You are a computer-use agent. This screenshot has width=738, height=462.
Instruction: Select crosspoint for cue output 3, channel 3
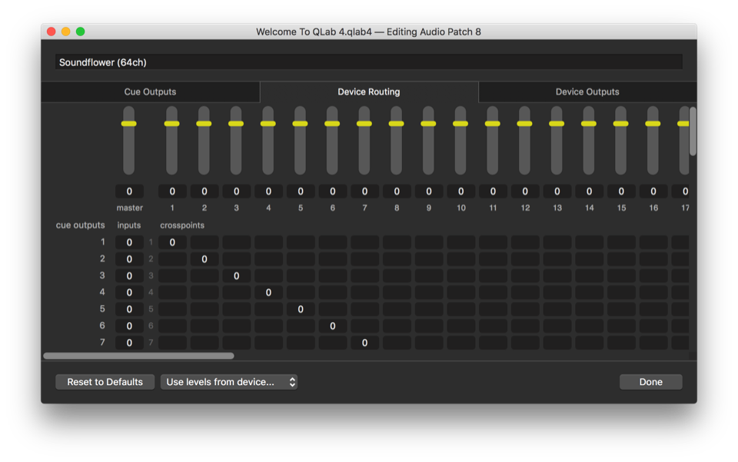coord(237,276)
